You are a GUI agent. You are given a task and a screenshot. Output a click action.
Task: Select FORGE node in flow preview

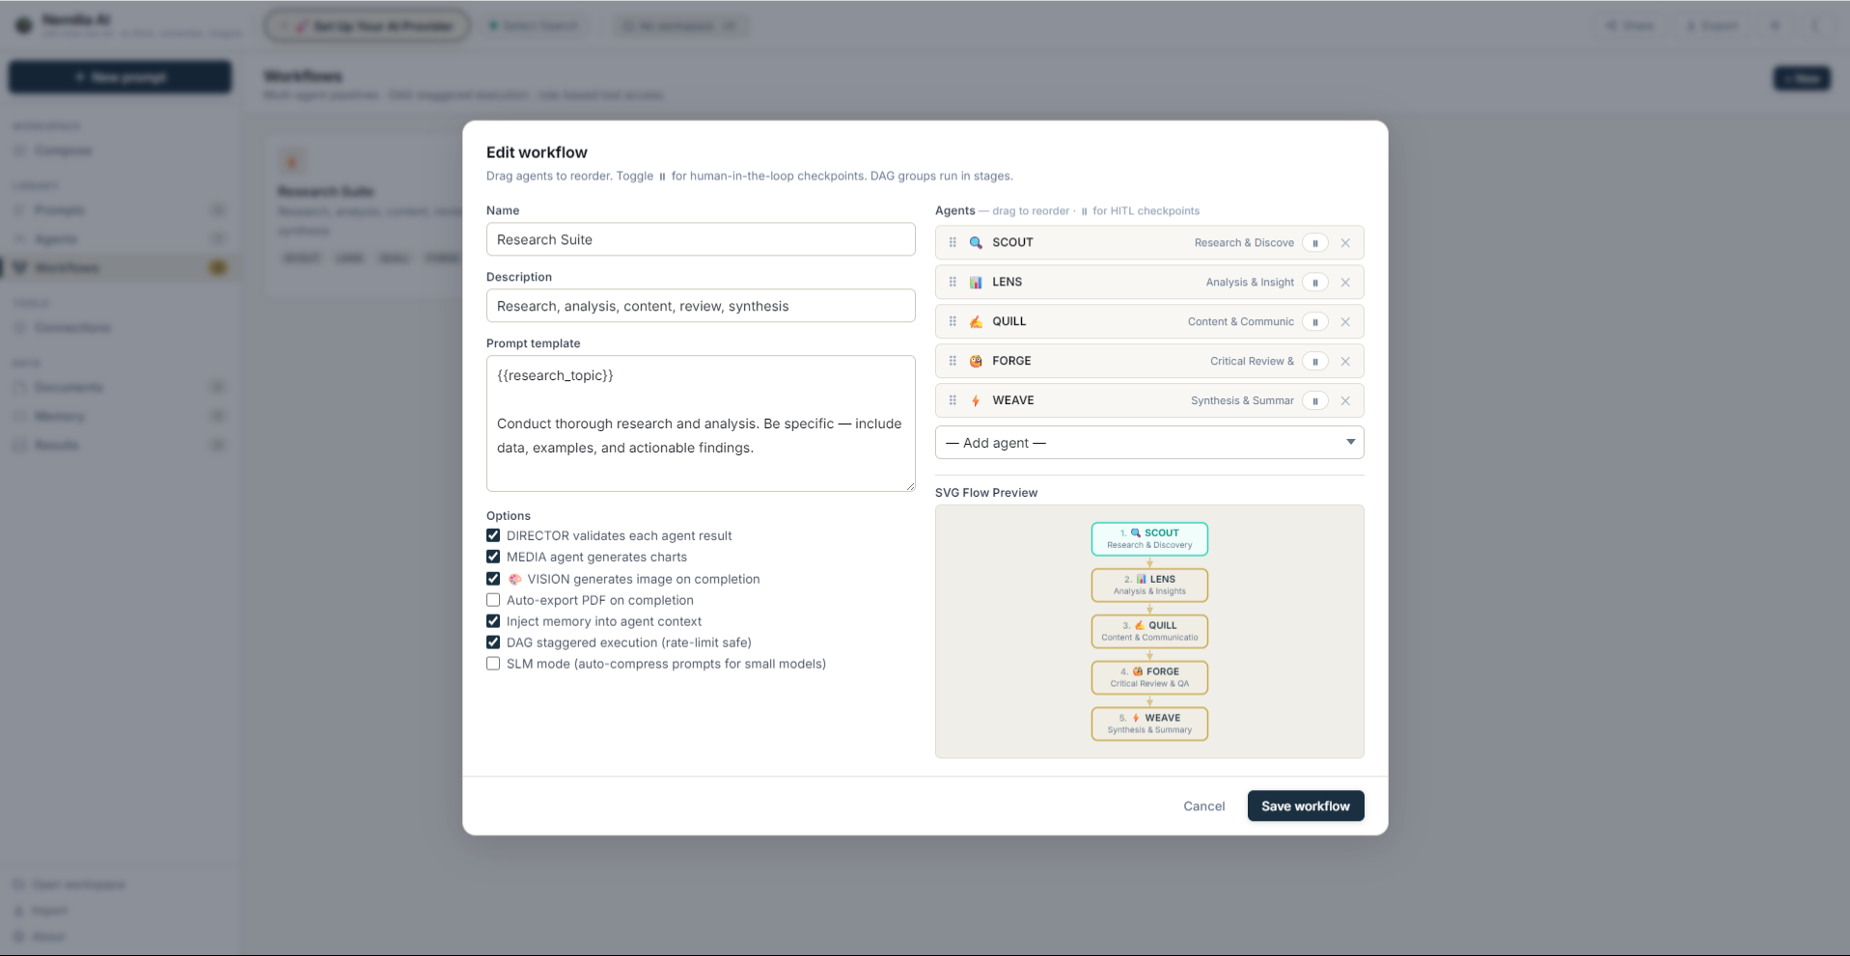coord(1149,678)
